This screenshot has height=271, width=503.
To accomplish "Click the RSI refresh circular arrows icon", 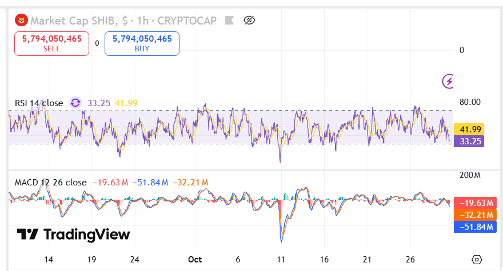I will 75,103.
